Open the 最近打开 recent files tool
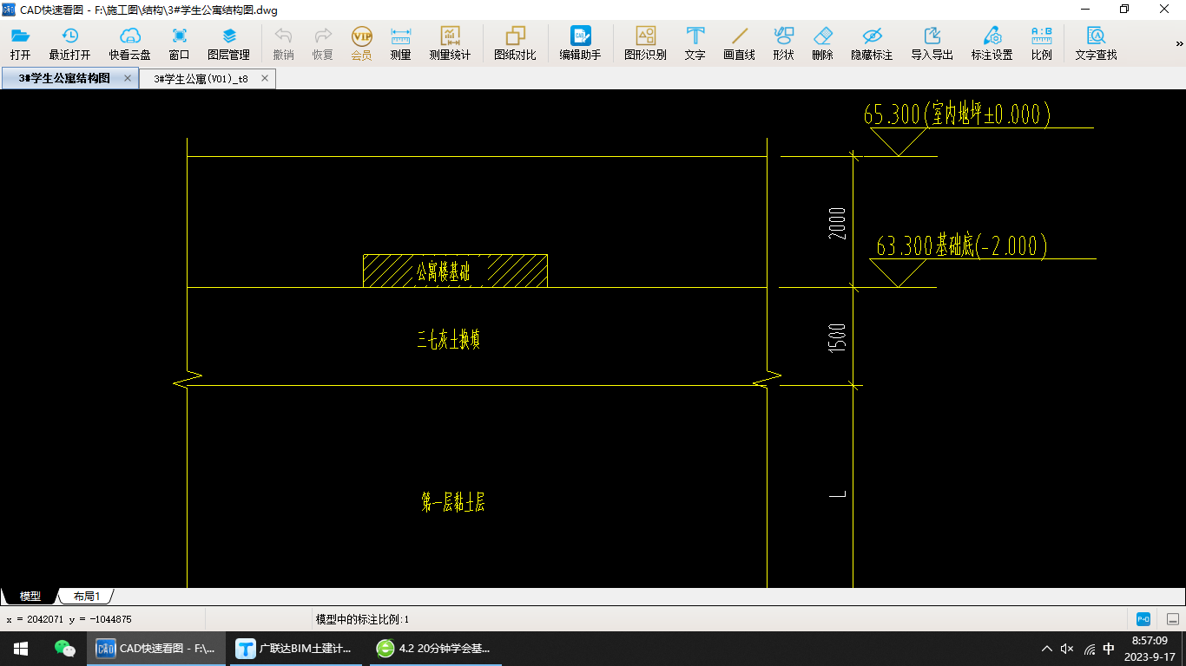The image size is (1186, 666). [69, 44]
